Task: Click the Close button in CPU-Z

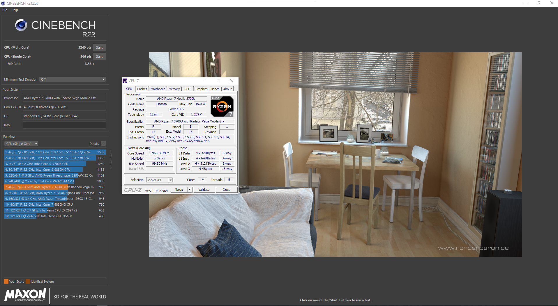Action: [226, 190]
